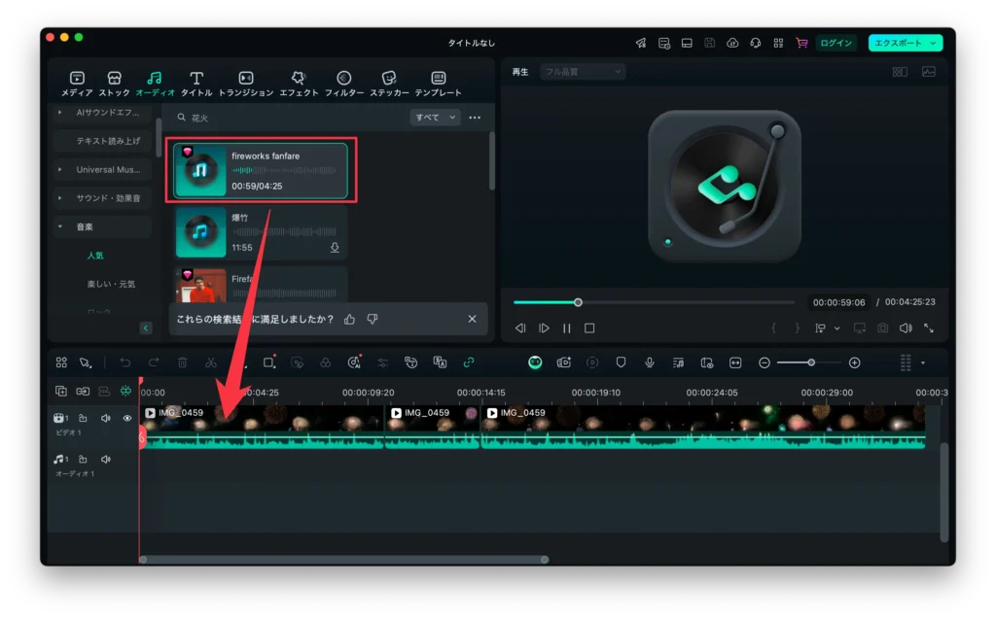Open the voiceover recording mic tool
This screenshot has height=619, width=996.
[x=649, y=362]
